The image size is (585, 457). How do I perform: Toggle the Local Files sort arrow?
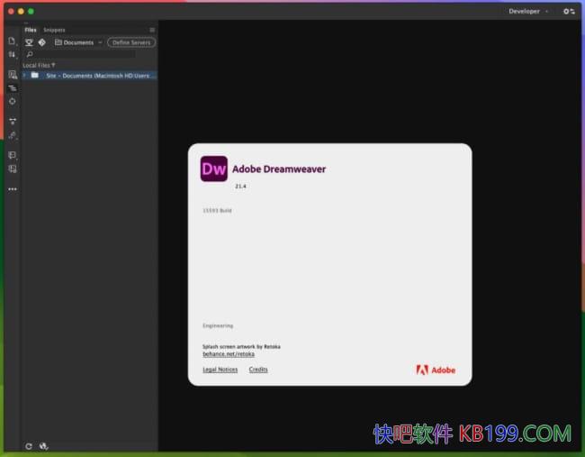(53, 65)
